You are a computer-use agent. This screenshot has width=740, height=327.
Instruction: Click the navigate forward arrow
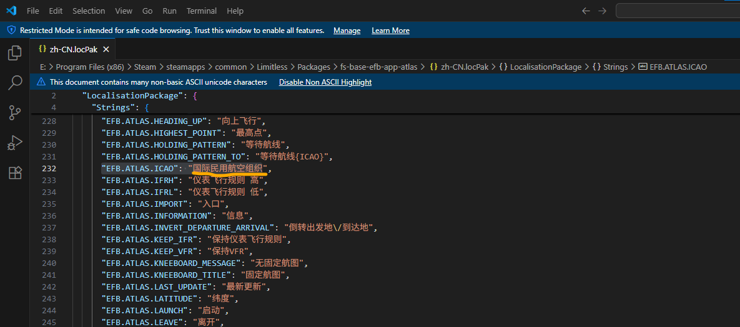(602, 11)
